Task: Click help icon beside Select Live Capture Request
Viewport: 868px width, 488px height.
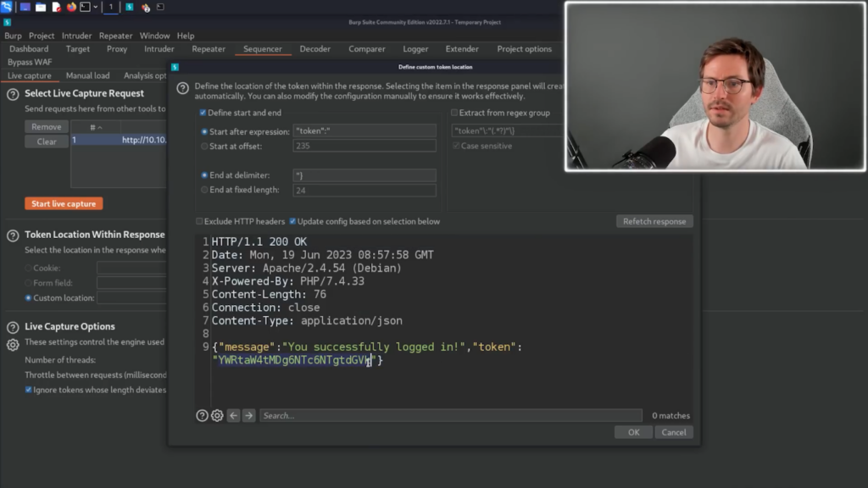Action: 13,94
